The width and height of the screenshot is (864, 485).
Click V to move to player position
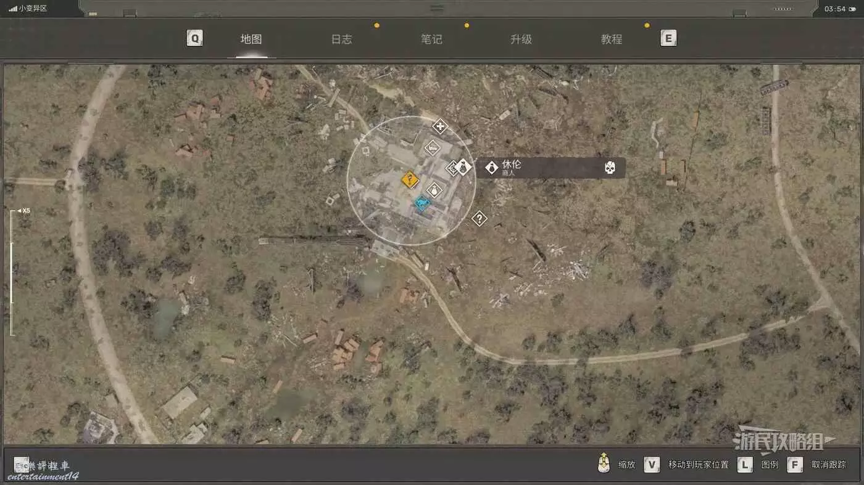coord(652,465)
